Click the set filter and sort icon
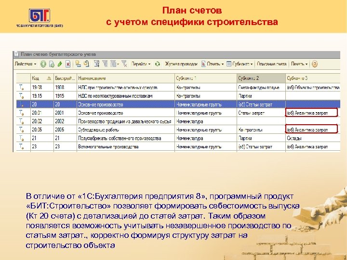 (96, 64)
